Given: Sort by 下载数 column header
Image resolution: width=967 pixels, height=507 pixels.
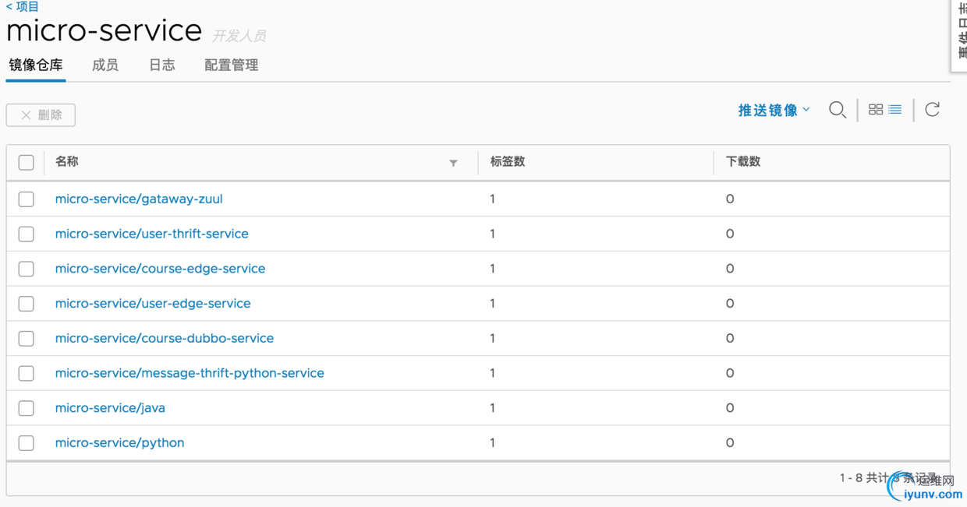Looking at the screenshot, I should [x=743, y=162].
